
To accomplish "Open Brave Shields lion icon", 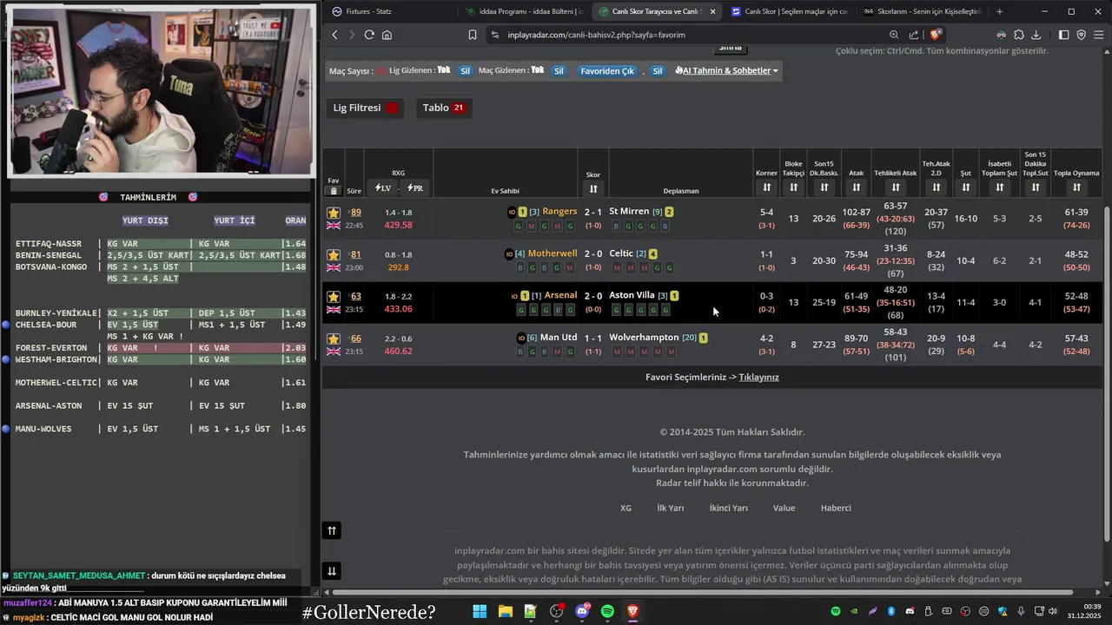I will (x=935, y=35).
